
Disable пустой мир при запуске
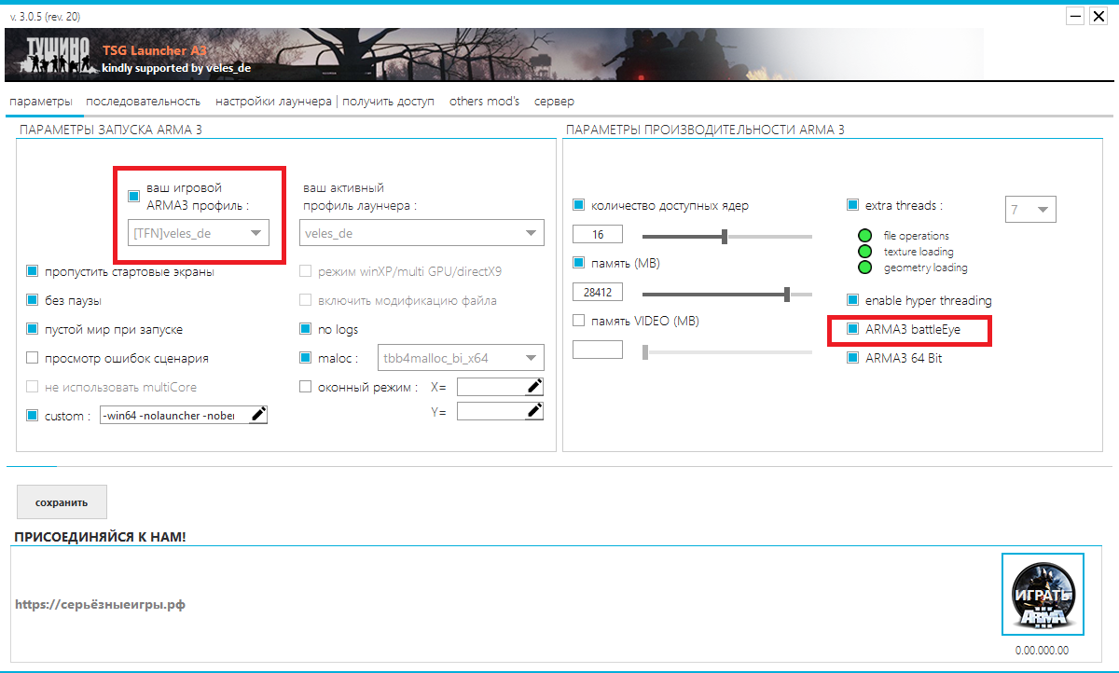pyautogui.click(x=33, y=330)
